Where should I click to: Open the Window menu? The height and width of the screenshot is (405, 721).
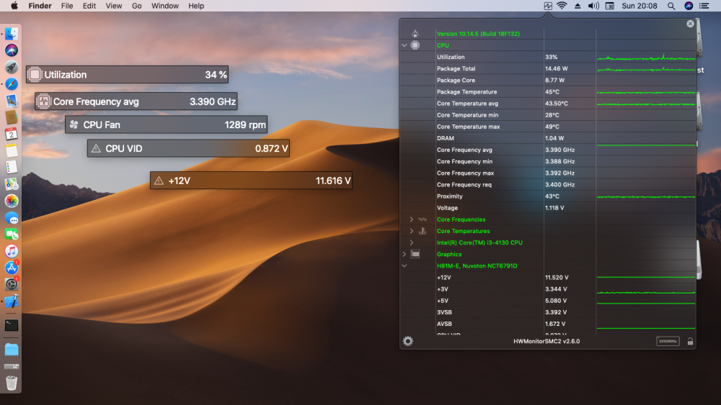(x=165, y=6)
